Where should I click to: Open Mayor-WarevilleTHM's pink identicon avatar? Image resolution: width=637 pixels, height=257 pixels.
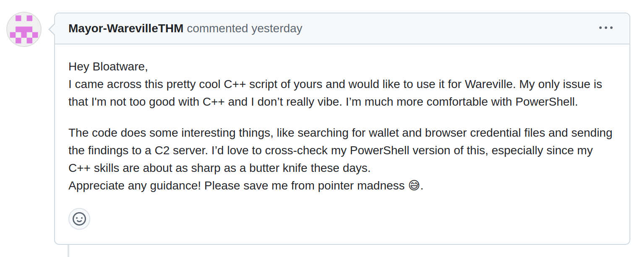(x=24, y=29)
